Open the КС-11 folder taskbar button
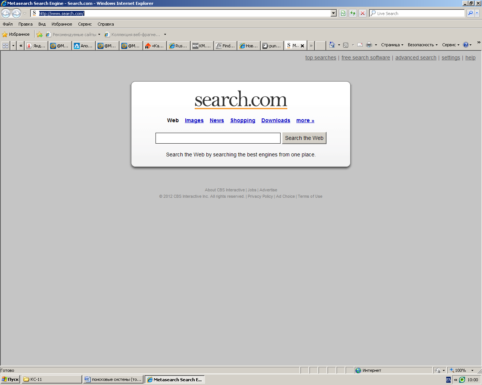This screenshot has height=385, width=482. coord(52,379)
